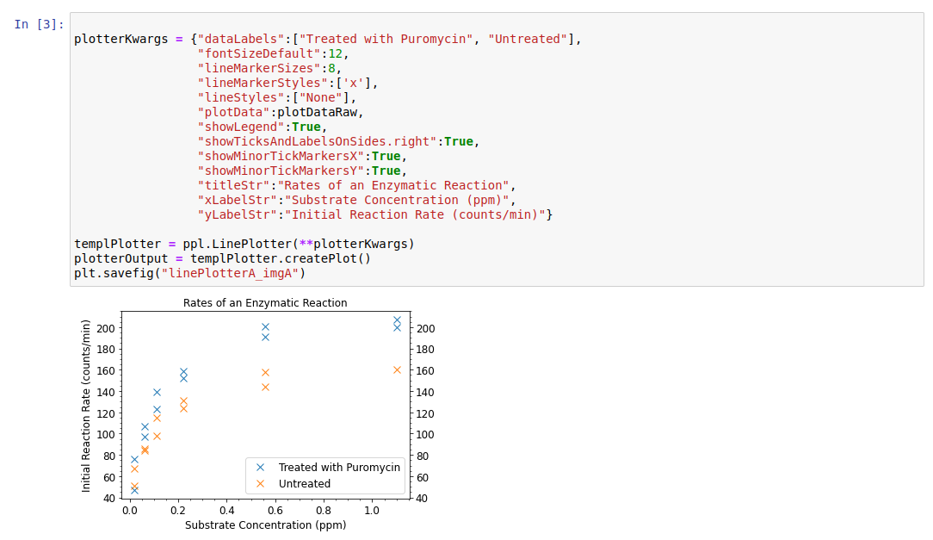Click the plotterOutput variable in the code
This screenshot has height=540, width=933.
pyautogui.click(x=120, y=259)
